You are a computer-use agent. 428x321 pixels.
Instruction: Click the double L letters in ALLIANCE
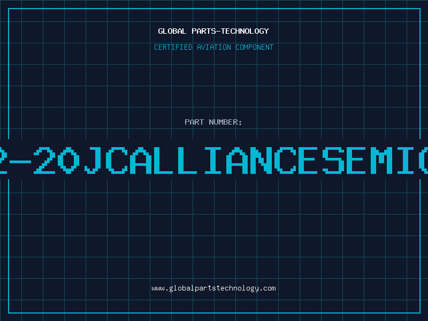pos(175,160)
